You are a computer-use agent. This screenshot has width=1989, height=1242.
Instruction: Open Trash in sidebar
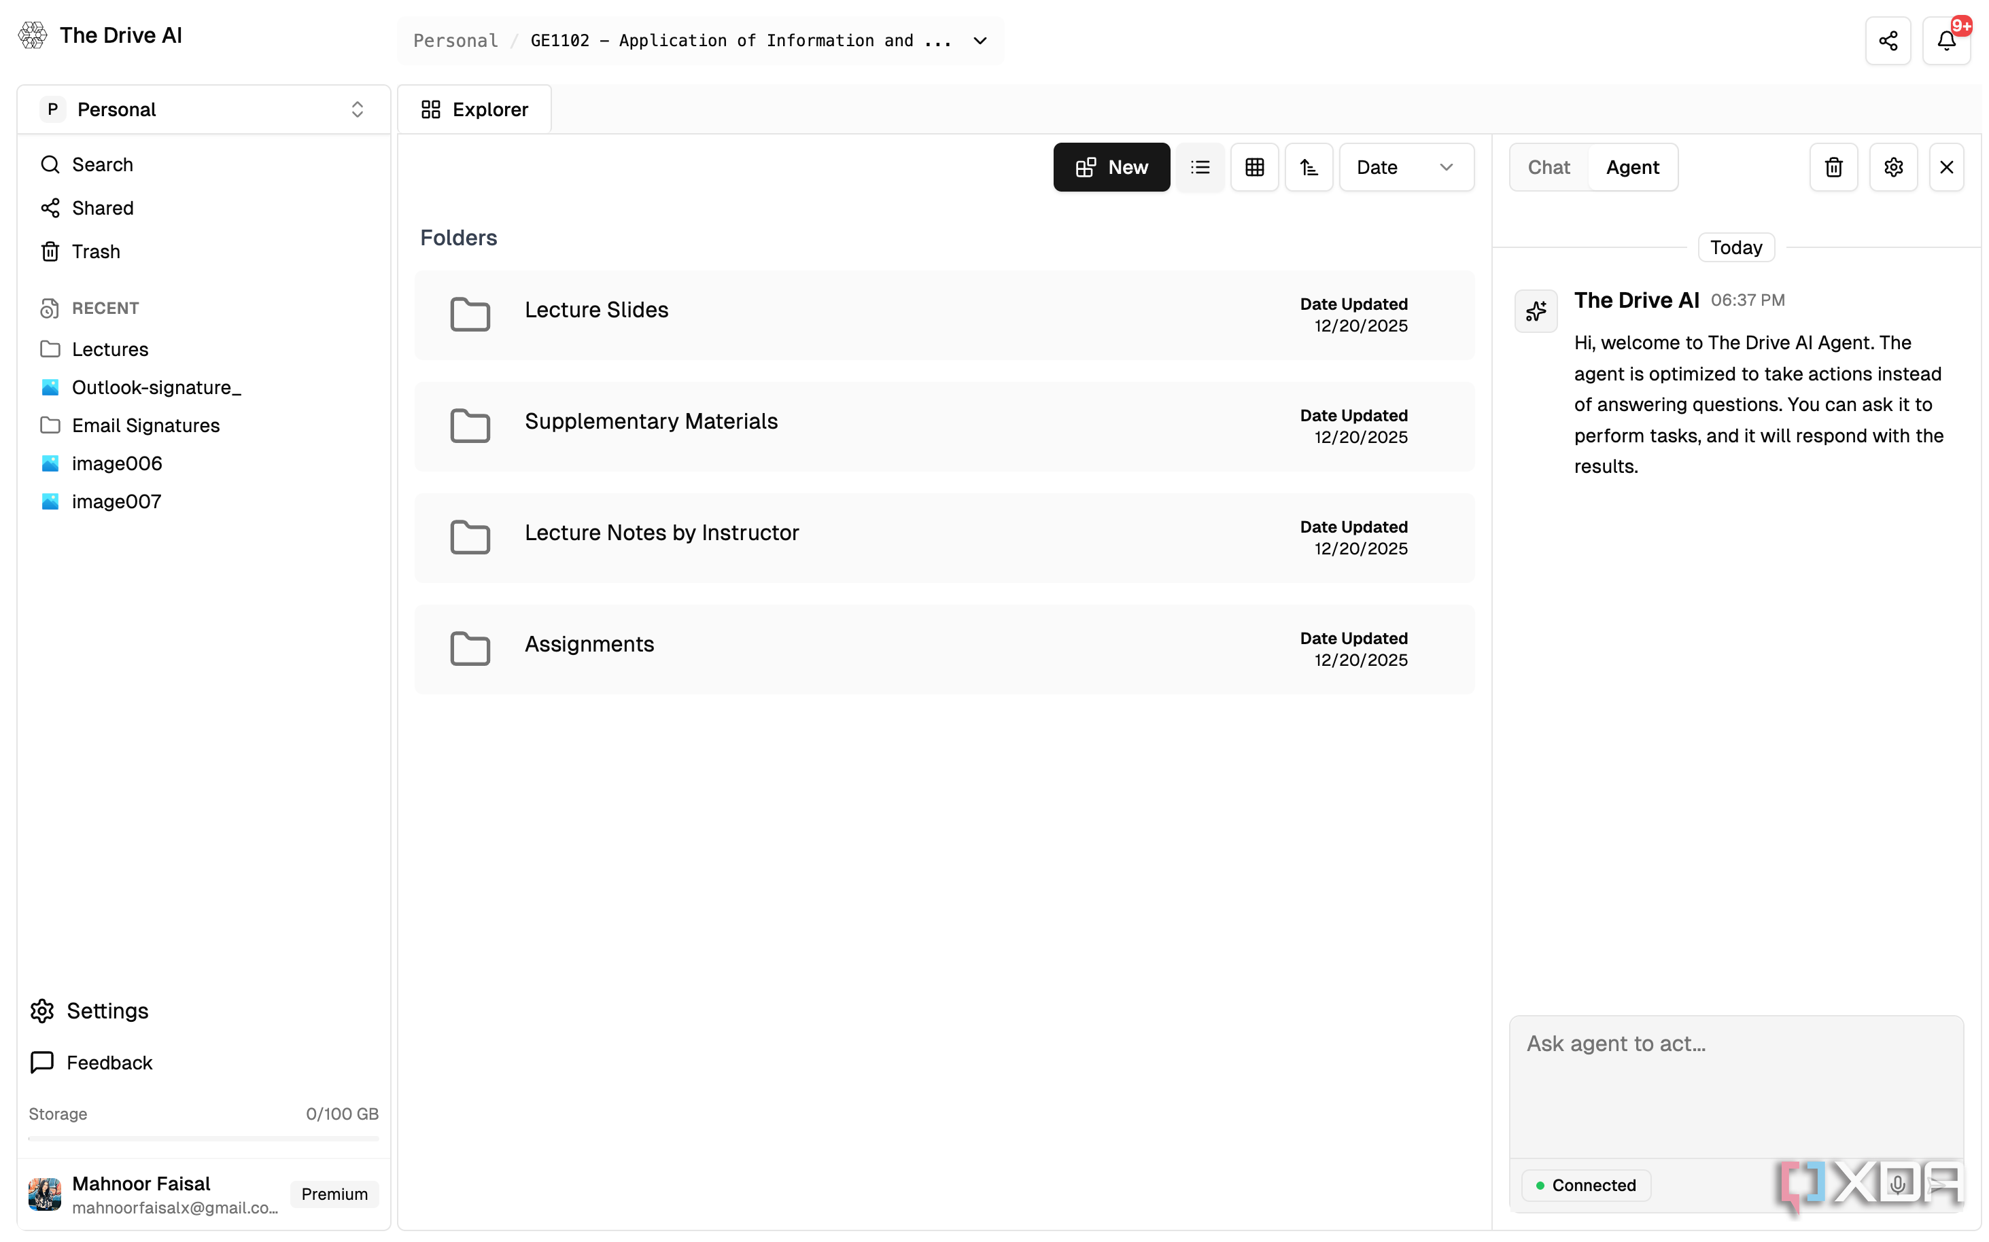(80, 251)
